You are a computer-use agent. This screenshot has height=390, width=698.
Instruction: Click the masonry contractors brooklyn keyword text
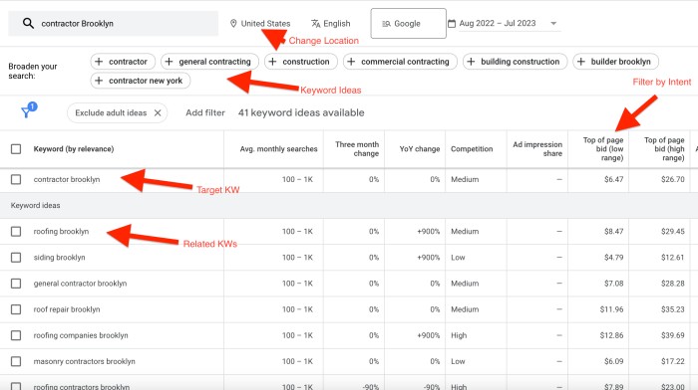click(x=84, y=361)
